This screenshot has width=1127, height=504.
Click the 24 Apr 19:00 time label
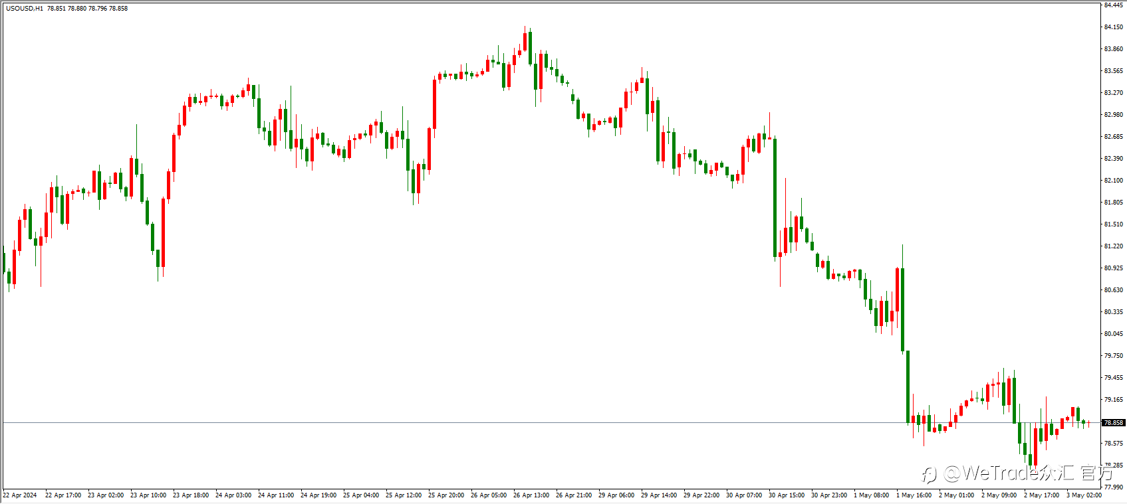click(x=318, y=495)
